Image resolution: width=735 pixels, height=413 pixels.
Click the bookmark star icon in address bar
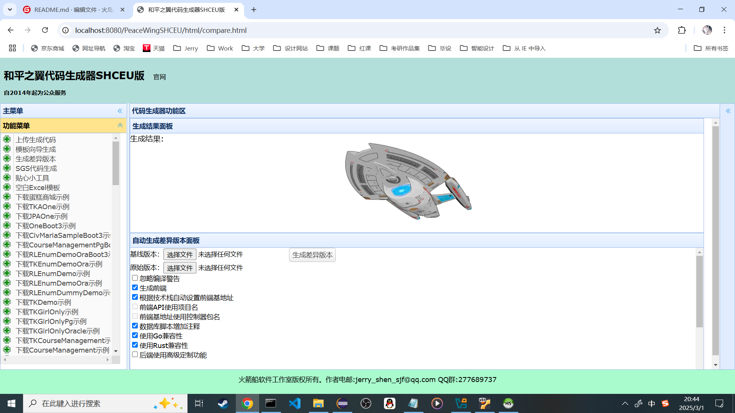click(657, 30)
